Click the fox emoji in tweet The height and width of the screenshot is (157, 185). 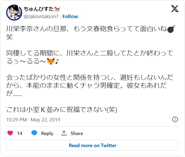pos(51,61)
